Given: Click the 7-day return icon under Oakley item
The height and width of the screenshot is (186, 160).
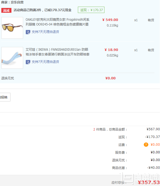Looking at the screenshot, I should click(28, 32).
